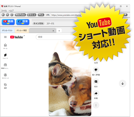This screenshot has height=117, width=134.
Task: Open the FC2 shortcut button
Action: [41, 15]
